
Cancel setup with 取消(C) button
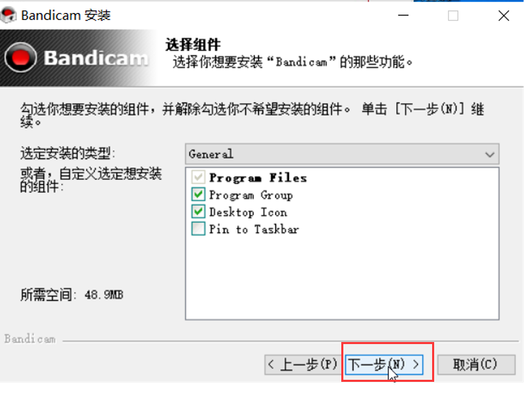(475, 365)
